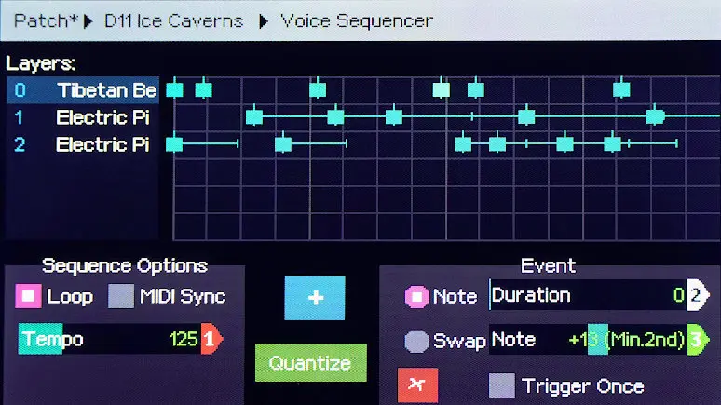Viewport: 721px width, 405px height.
Task: Select third note event on Tibetan Be layer
Action: 318,89
